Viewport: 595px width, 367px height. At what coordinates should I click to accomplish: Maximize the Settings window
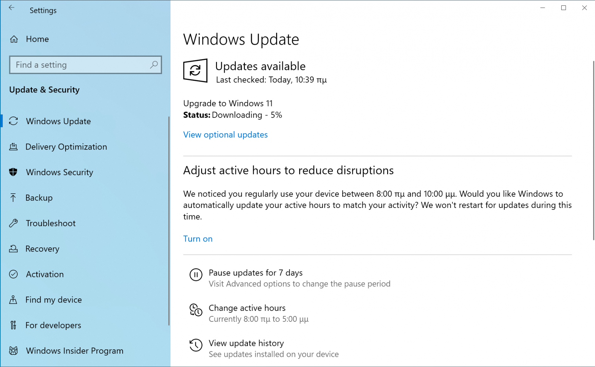[x=564, y=8]
